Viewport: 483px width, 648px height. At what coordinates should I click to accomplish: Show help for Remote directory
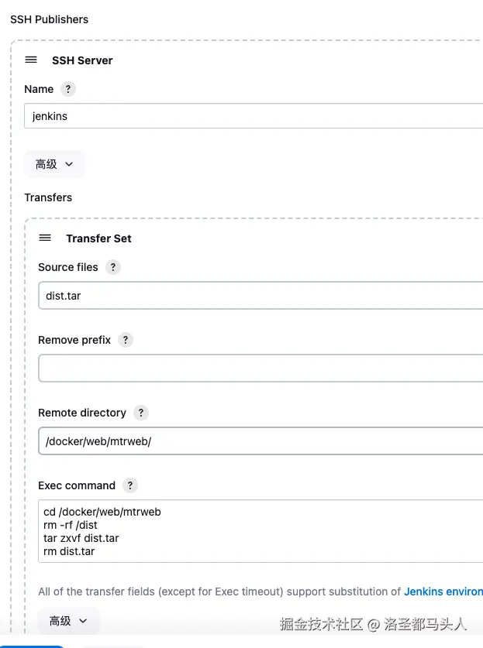(141, 413)
